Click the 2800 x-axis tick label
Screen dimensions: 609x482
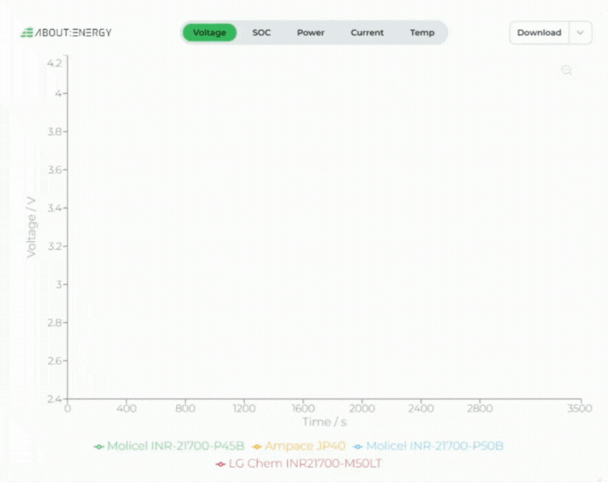click(x=480, y=408)
